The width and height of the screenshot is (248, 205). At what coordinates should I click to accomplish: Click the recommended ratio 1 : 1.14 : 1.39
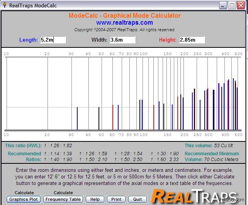tap(58, 154)
